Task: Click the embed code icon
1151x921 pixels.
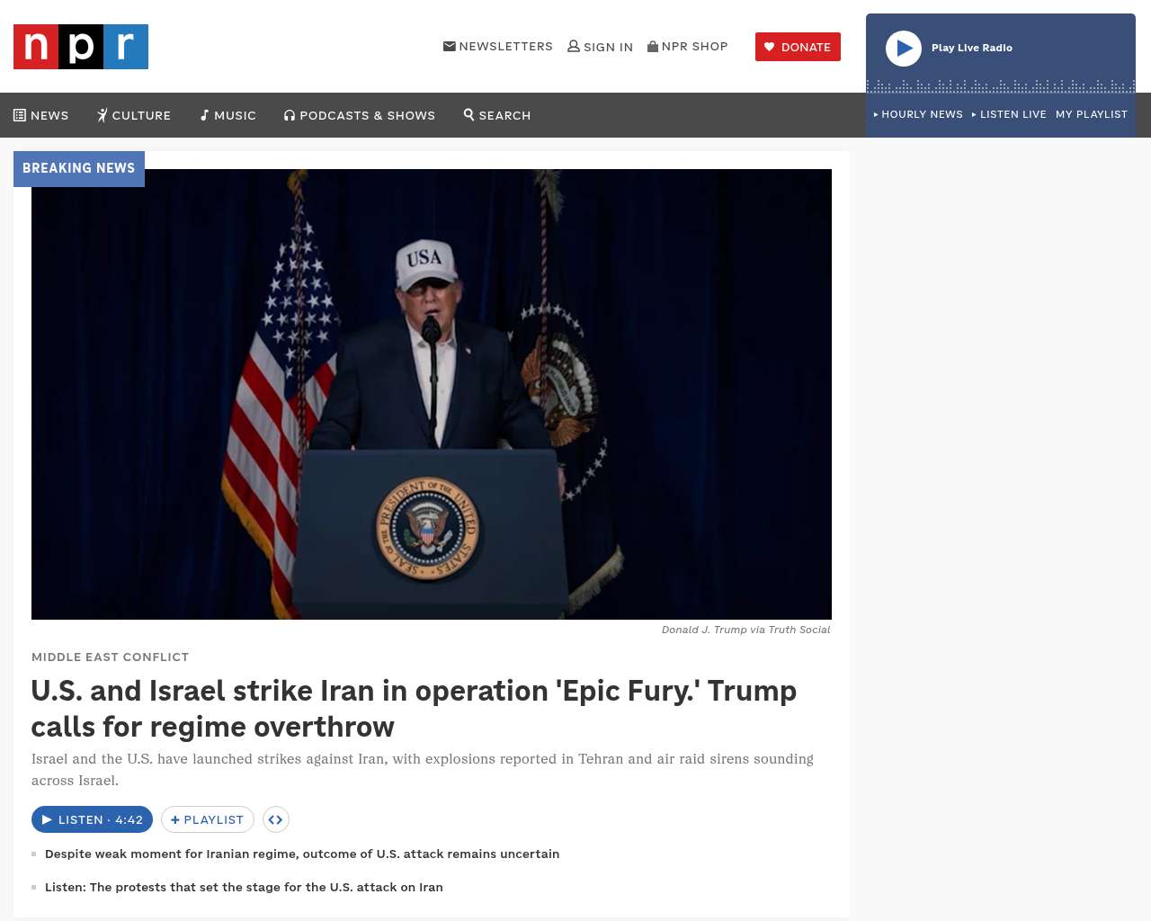Action: click(x=276, y=819)
